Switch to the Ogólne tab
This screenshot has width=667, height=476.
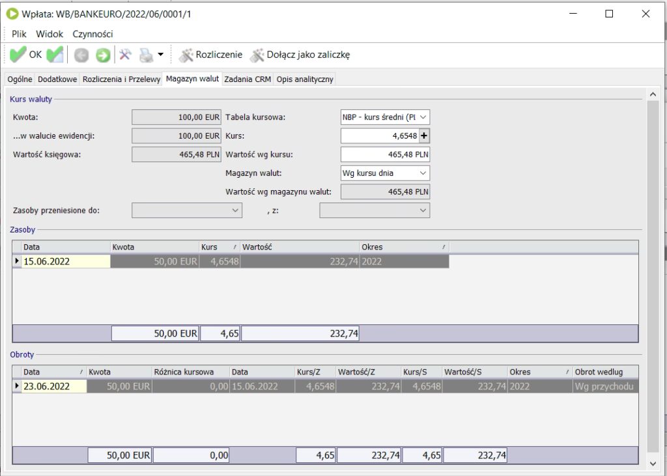point(20,79)
